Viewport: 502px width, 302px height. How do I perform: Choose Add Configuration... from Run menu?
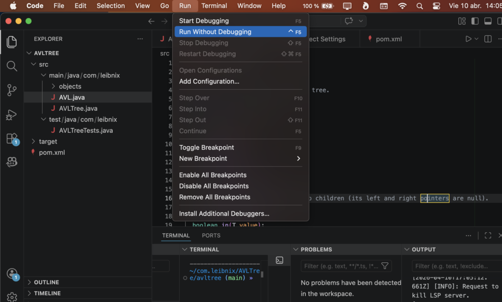(209, 81)
